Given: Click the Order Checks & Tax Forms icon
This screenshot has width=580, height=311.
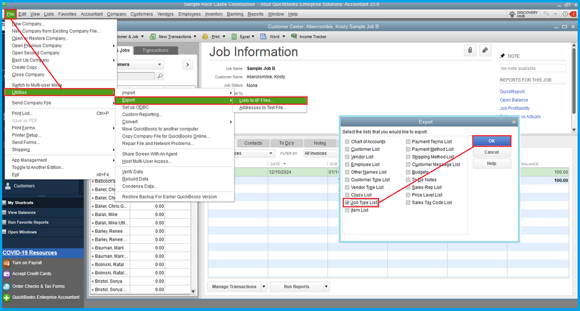Looking at the screenshot, I should click(6, 287).
